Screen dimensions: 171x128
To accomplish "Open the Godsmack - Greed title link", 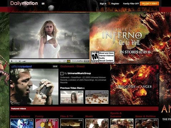I will pyautogui.click(x=72, y=66).
